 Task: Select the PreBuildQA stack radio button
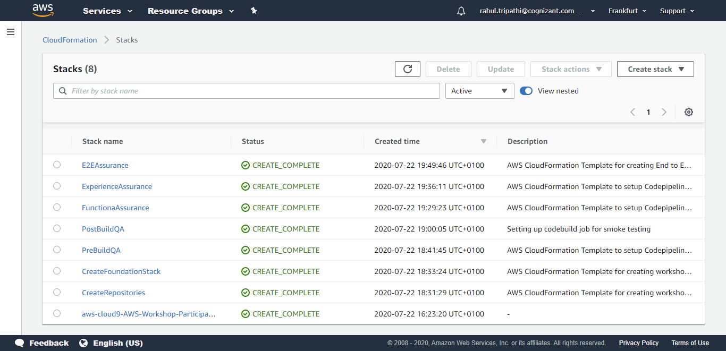click(x=57, y=250)
